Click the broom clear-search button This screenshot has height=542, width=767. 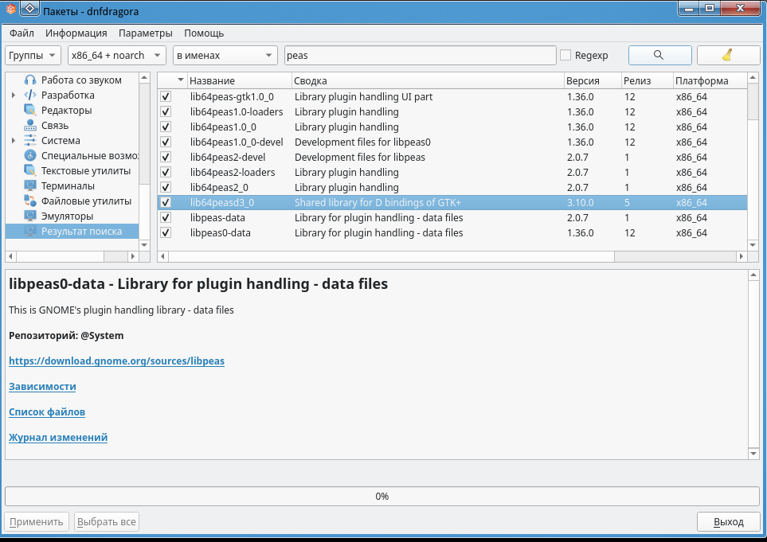coord(727,55)
